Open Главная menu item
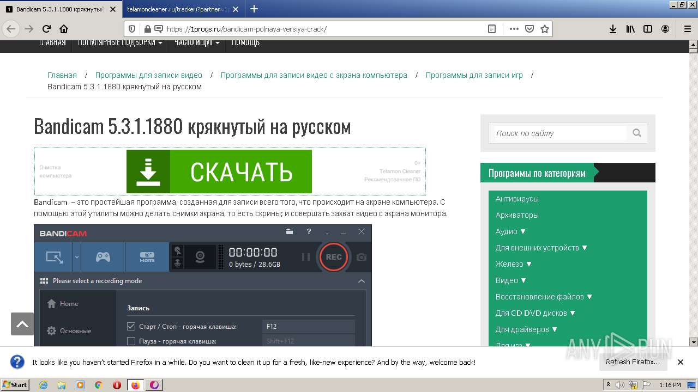 pyautogui.click(x=52, y=42)
